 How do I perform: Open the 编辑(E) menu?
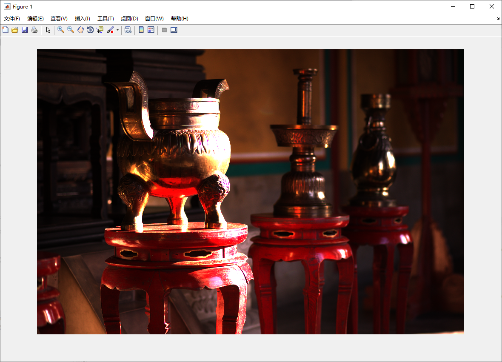pyautogui.click(x=36, y=19)
